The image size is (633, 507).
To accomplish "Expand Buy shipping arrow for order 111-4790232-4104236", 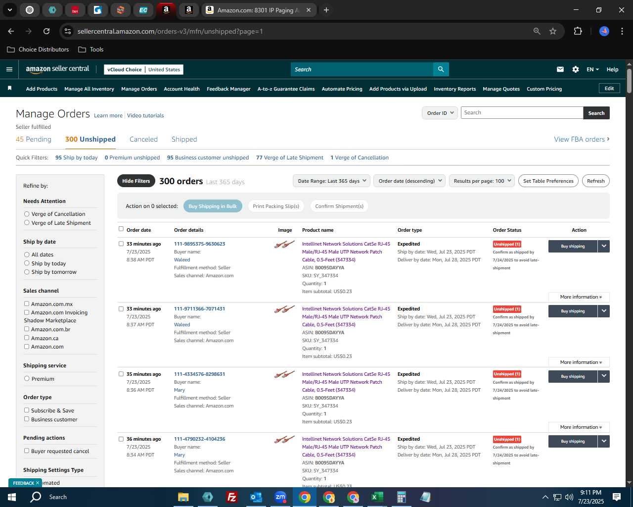I will (x=604, y=441).
